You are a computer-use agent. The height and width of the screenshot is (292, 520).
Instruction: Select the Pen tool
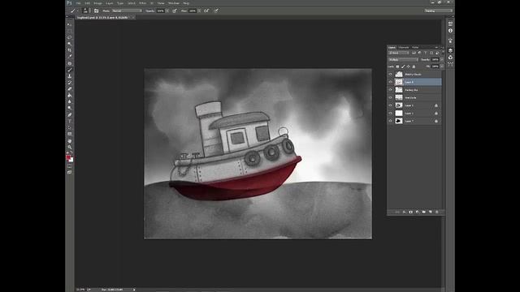(69, 115)
